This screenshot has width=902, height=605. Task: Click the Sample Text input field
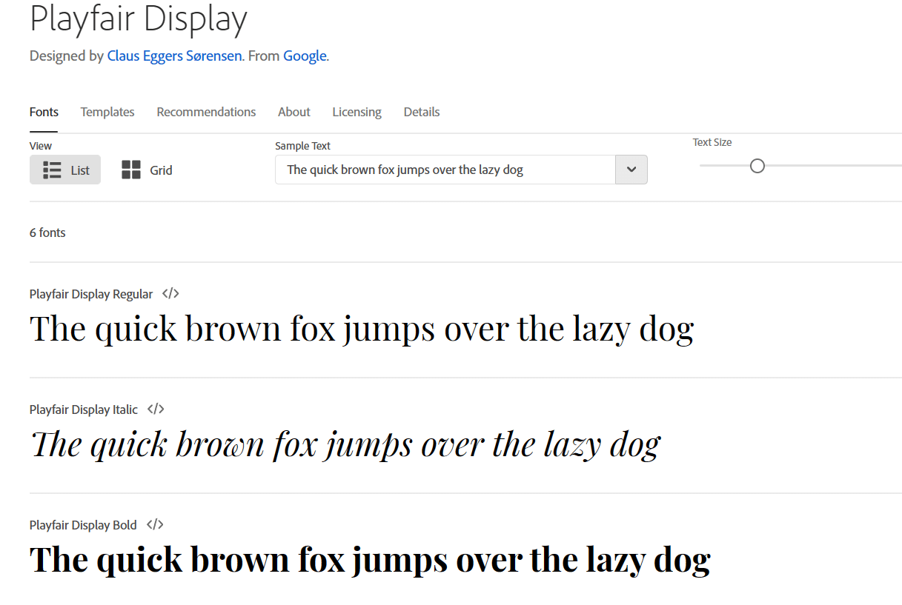click(445, 170)
